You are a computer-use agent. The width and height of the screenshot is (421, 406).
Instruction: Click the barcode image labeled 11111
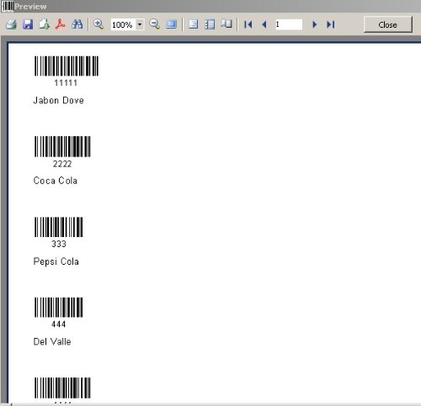67,66
